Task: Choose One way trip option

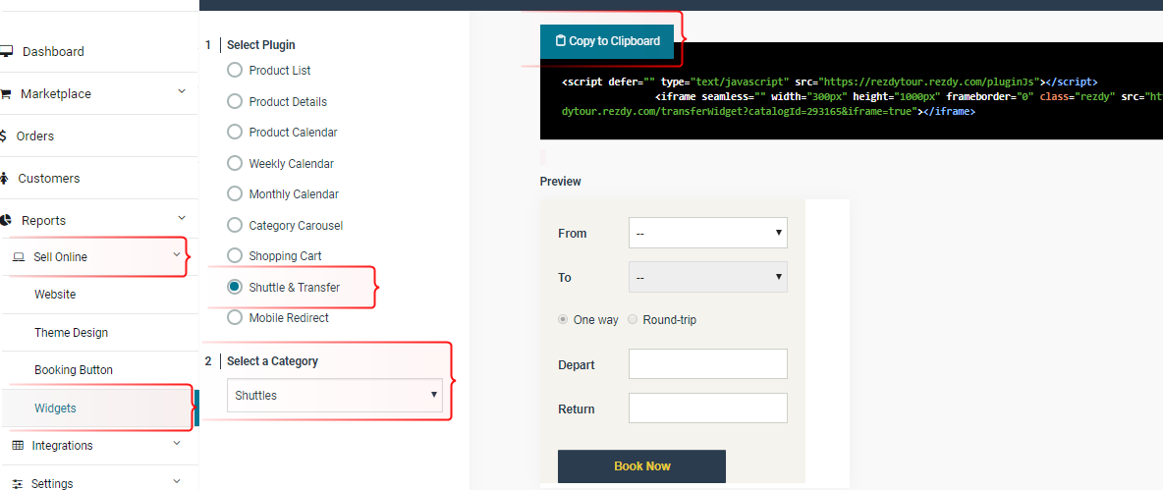Action: (x=563, y=319)
